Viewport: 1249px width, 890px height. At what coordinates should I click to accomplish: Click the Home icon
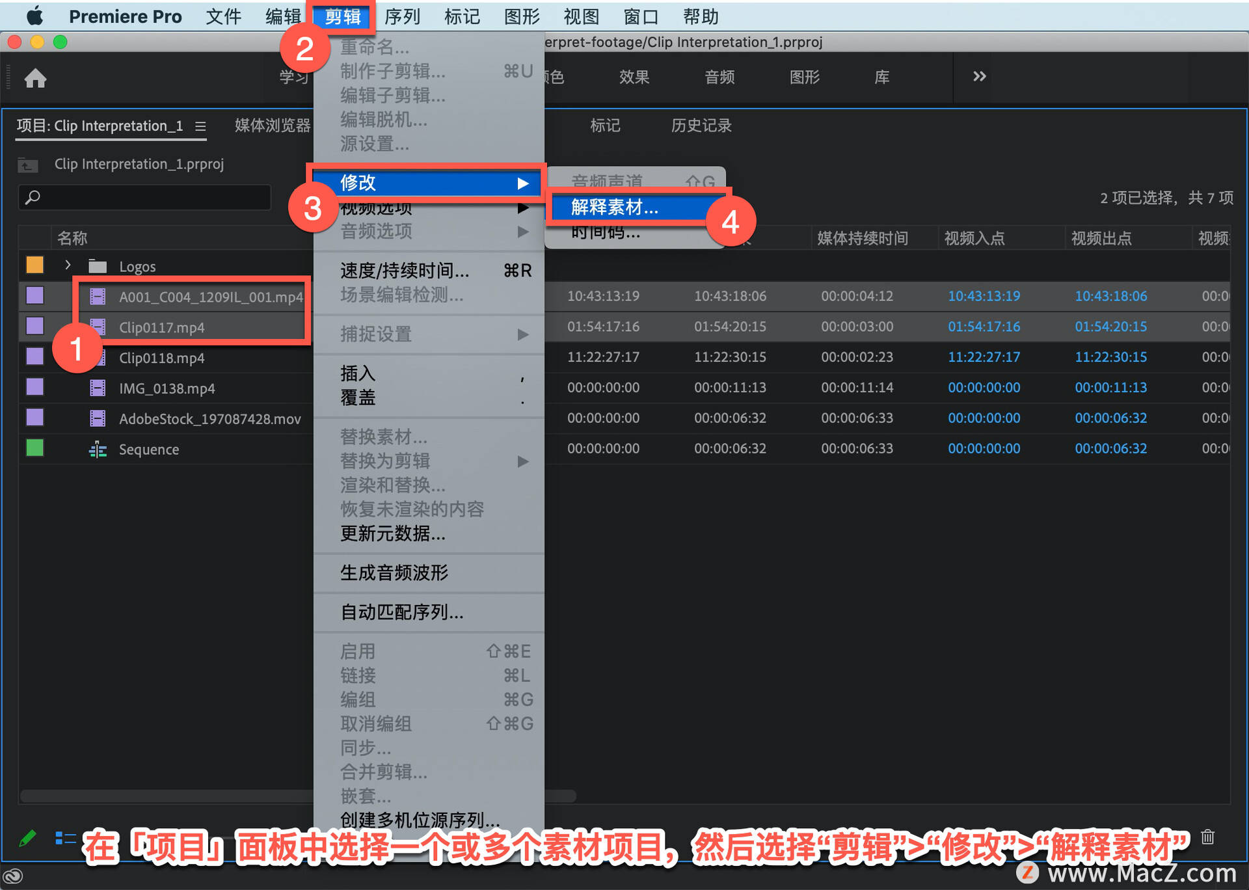coord(35,78)
